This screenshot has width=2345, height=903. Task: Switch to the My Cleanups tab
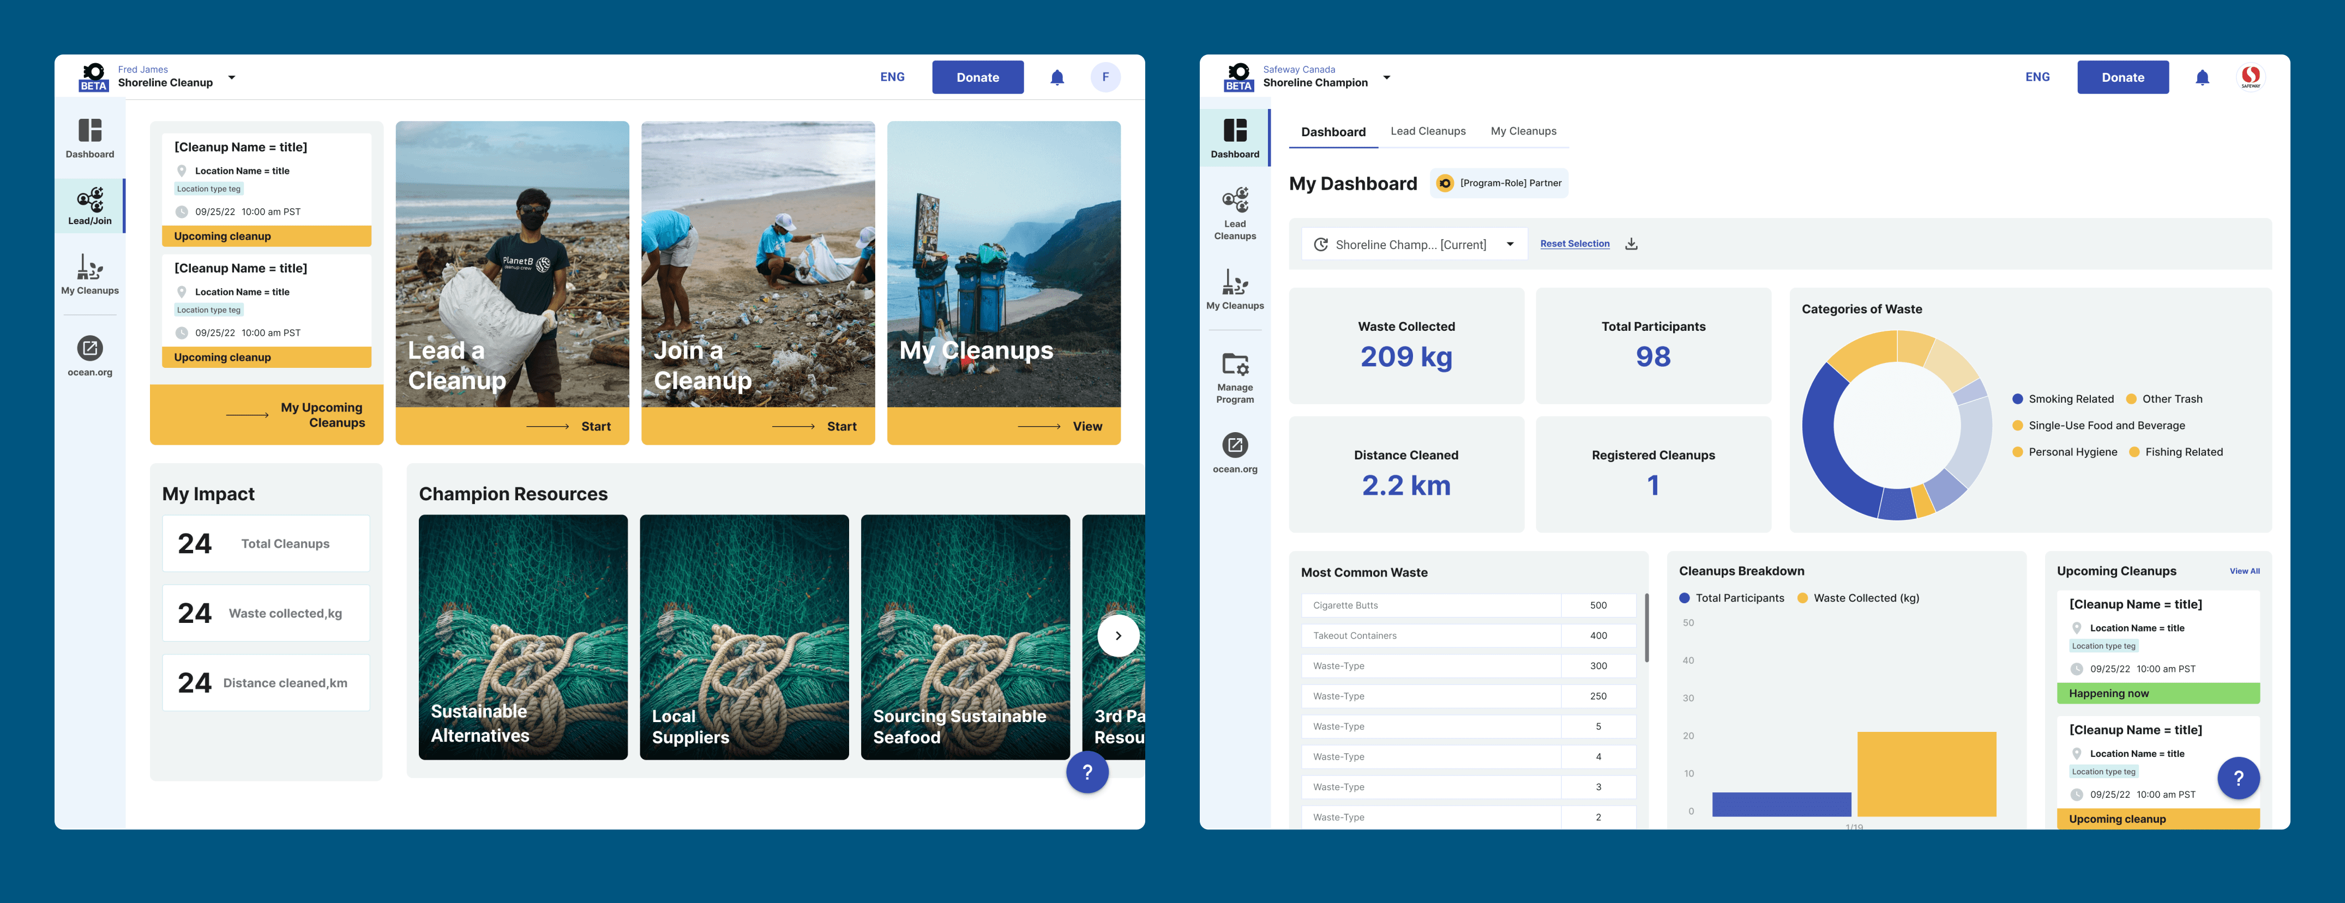point(1523,131)
